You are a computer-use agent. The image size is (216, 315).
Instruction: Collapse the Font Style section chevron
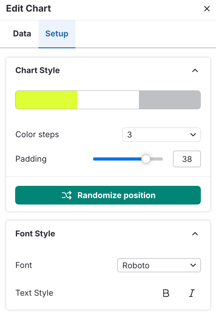click(195, 234)
